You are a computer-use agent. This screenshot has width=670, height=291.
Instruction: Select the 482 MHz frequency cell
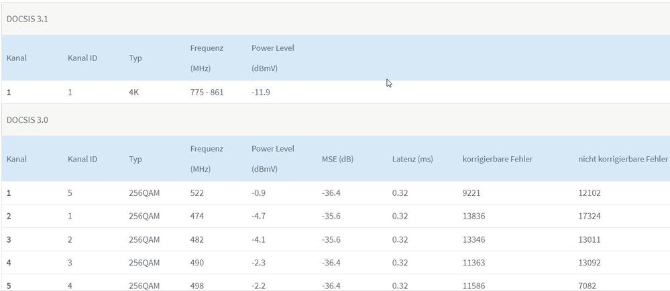[x=197, y=239]
